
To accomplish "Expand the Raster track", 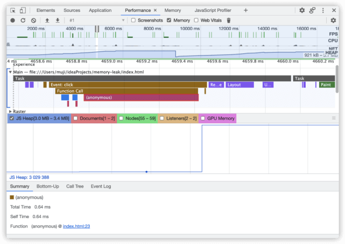I will (10, 111).
